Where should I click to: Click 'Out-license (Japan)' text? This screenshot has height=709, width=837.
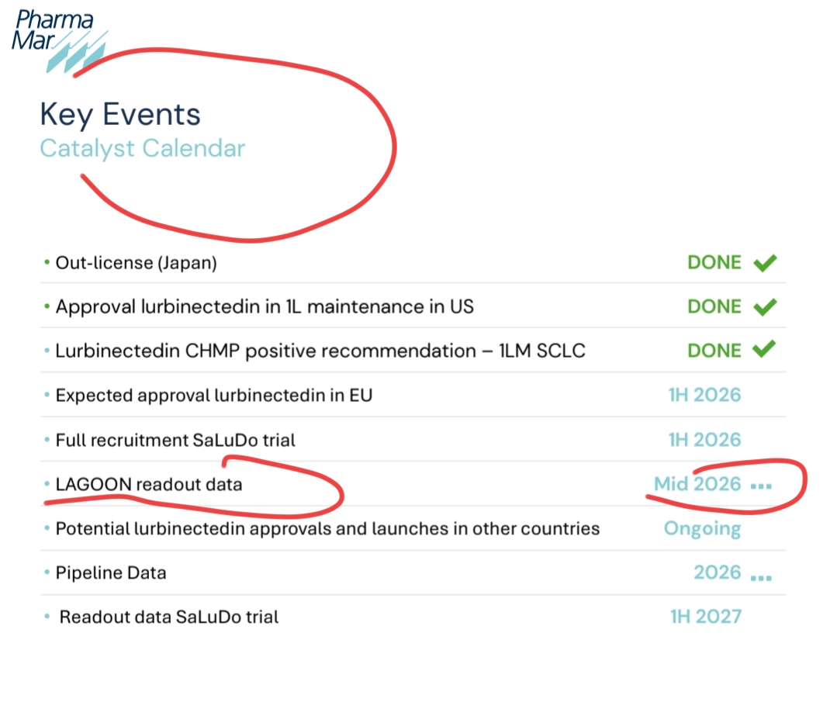136,263
